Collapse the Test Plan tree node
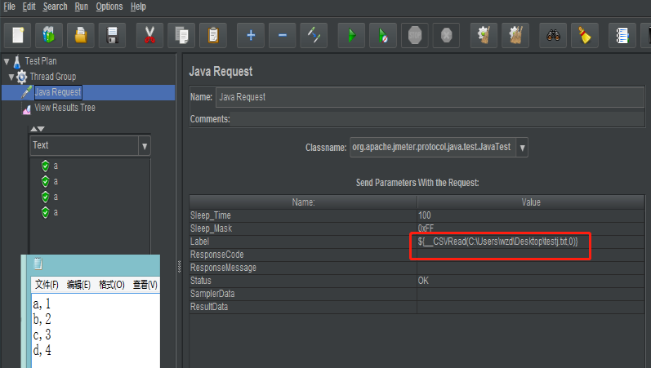 (7, 61)
